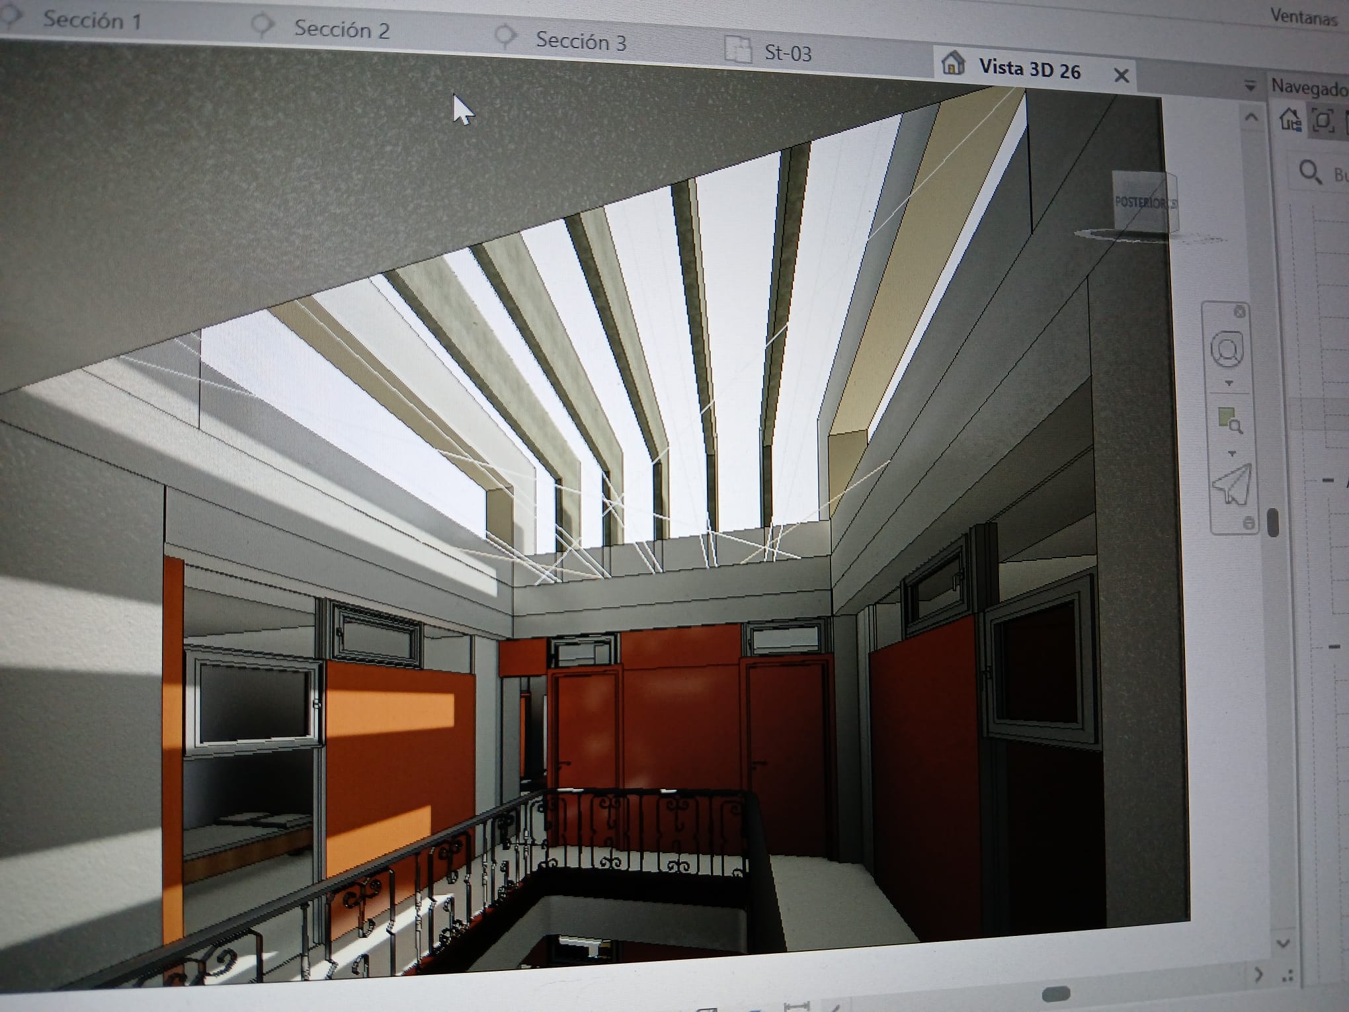Open the view tabs list dropdown

point(1250,86)
